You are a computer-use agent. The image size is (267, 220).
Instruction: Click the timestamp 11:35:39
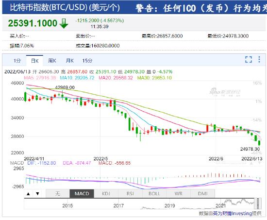(x=100, y=26)
